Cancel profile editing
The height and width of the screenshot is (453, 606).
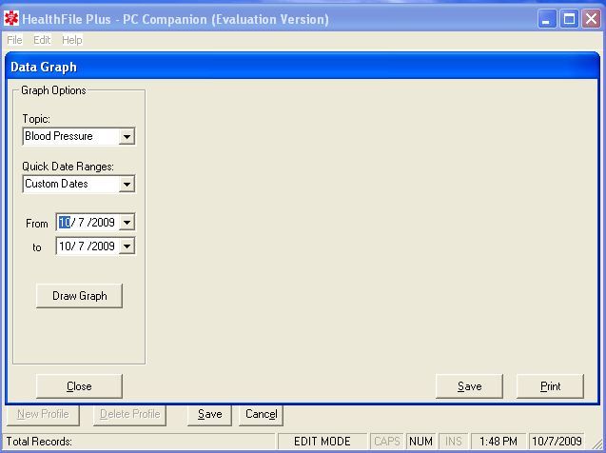(x=261, y=415)
